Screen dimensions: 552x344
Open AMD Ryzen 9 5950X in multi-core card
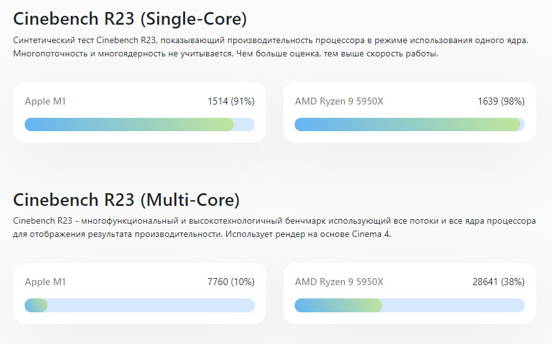point(339,282)
